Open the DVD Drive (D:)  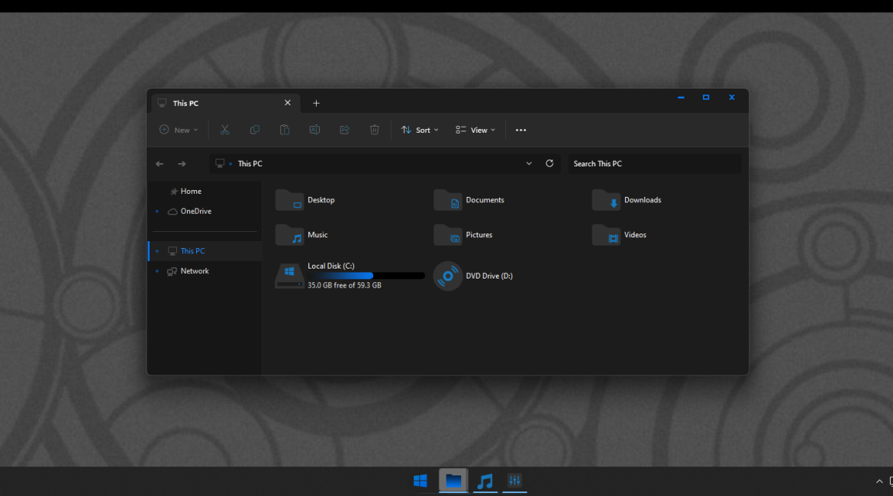coord(474,275)
